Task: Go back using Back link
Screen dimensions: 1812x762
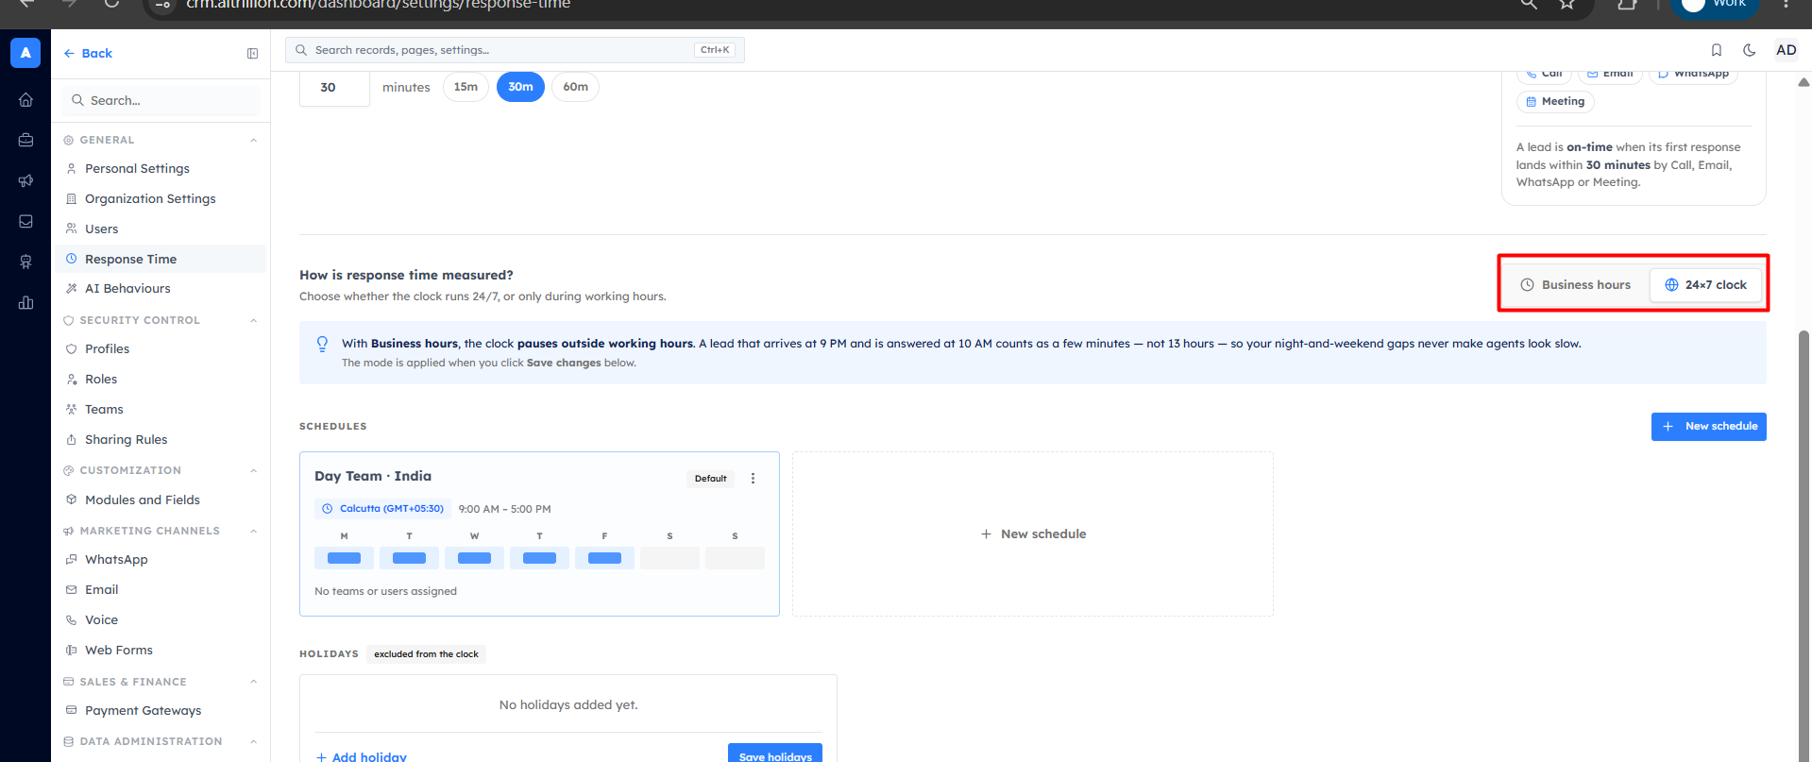Action: (88, 54)
